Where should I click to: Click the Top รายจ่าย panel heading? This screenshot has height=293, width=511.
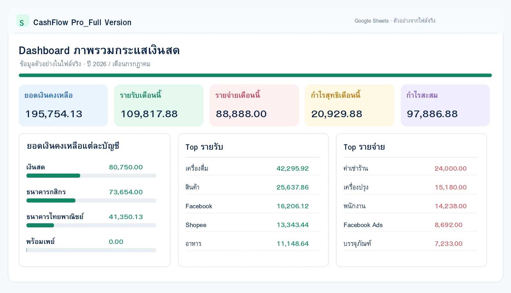point(364,147)
